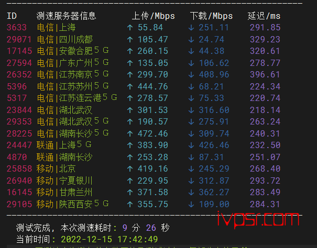Click server name 移动|宁夏银川

pos(64,181)
